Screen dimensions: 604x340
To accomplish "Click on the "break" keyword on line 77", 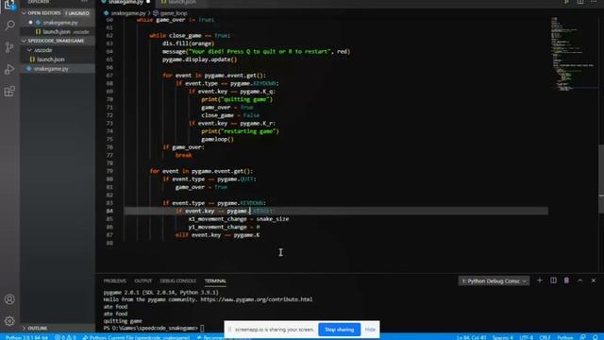I will [183, 155].
